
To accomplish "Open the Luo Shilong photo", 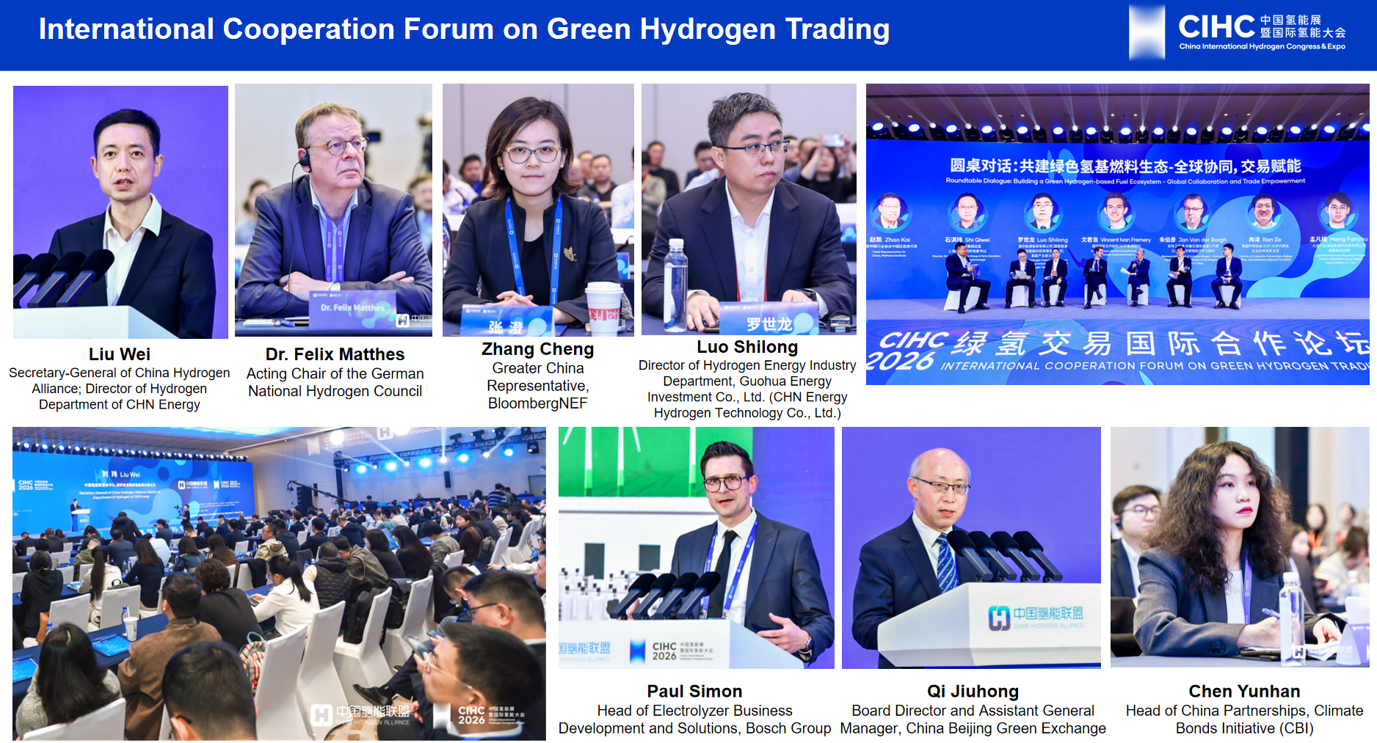I will tap(749, 209).
